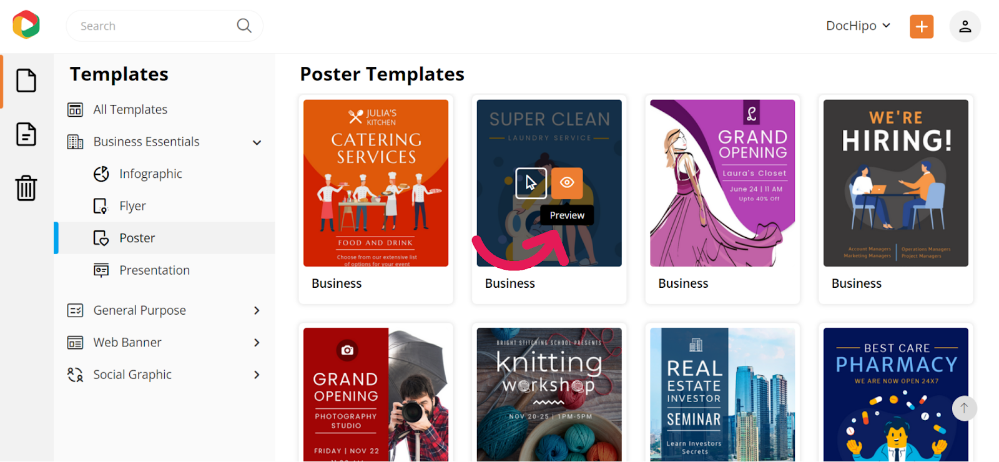Open the Knitting Workshop poster
999x462 pixels.
tap(549, 395)
